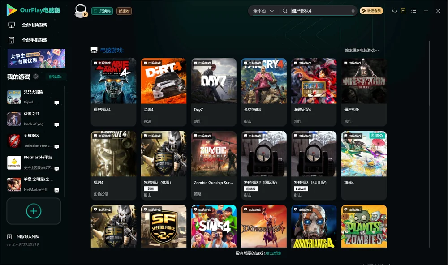Open the 海贼无双4 game card
The image size is (448, 265).
(314, 92)
